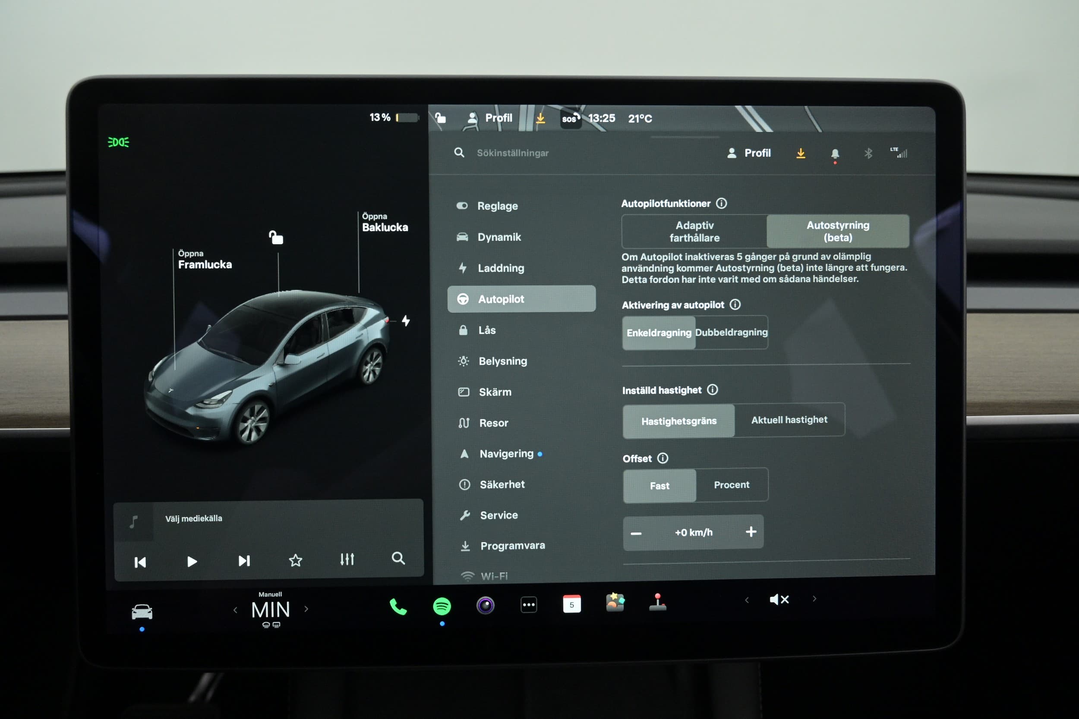1079x719 pixels.
Task: Show info for Aktivering av autopilot
Action: tap(735, 305)
